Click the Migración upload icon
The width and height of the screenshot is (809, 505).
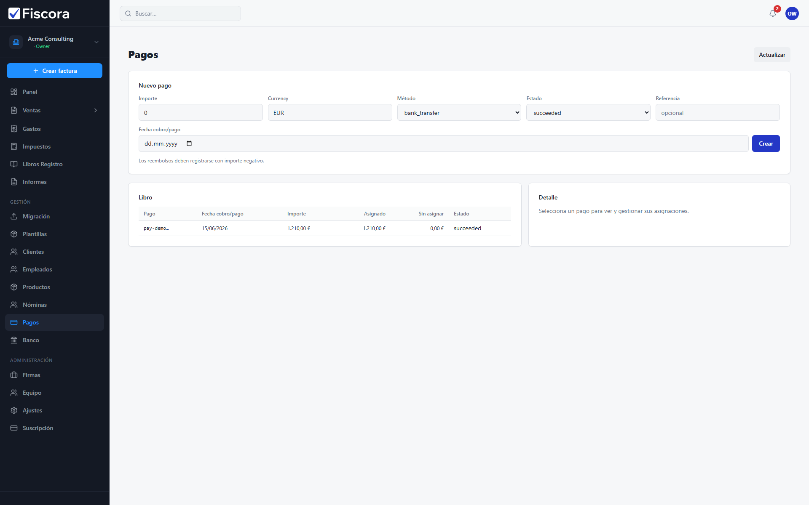click(x=14, y=216)
